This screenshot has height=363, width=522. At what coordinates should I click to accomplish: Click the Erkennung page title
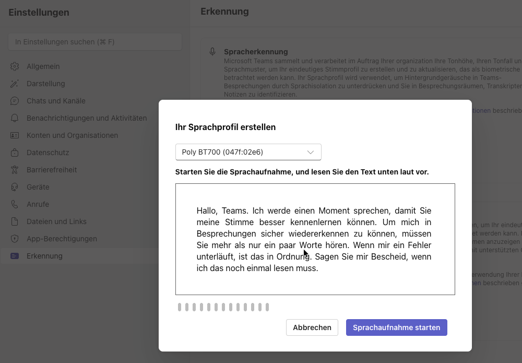point(224,11)
